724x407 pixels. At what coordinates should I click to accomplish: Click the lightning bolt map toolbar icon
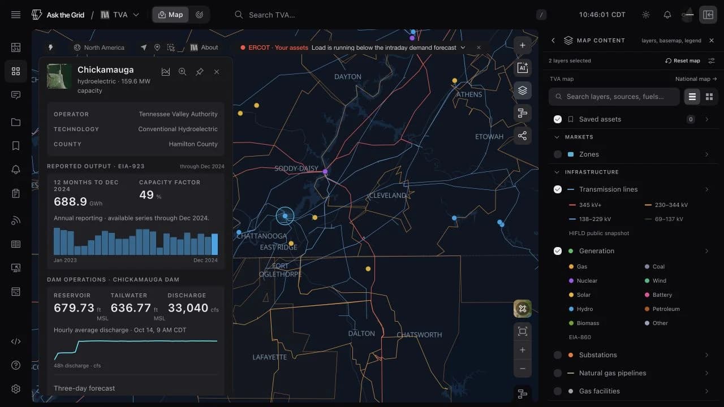[51, 47]
